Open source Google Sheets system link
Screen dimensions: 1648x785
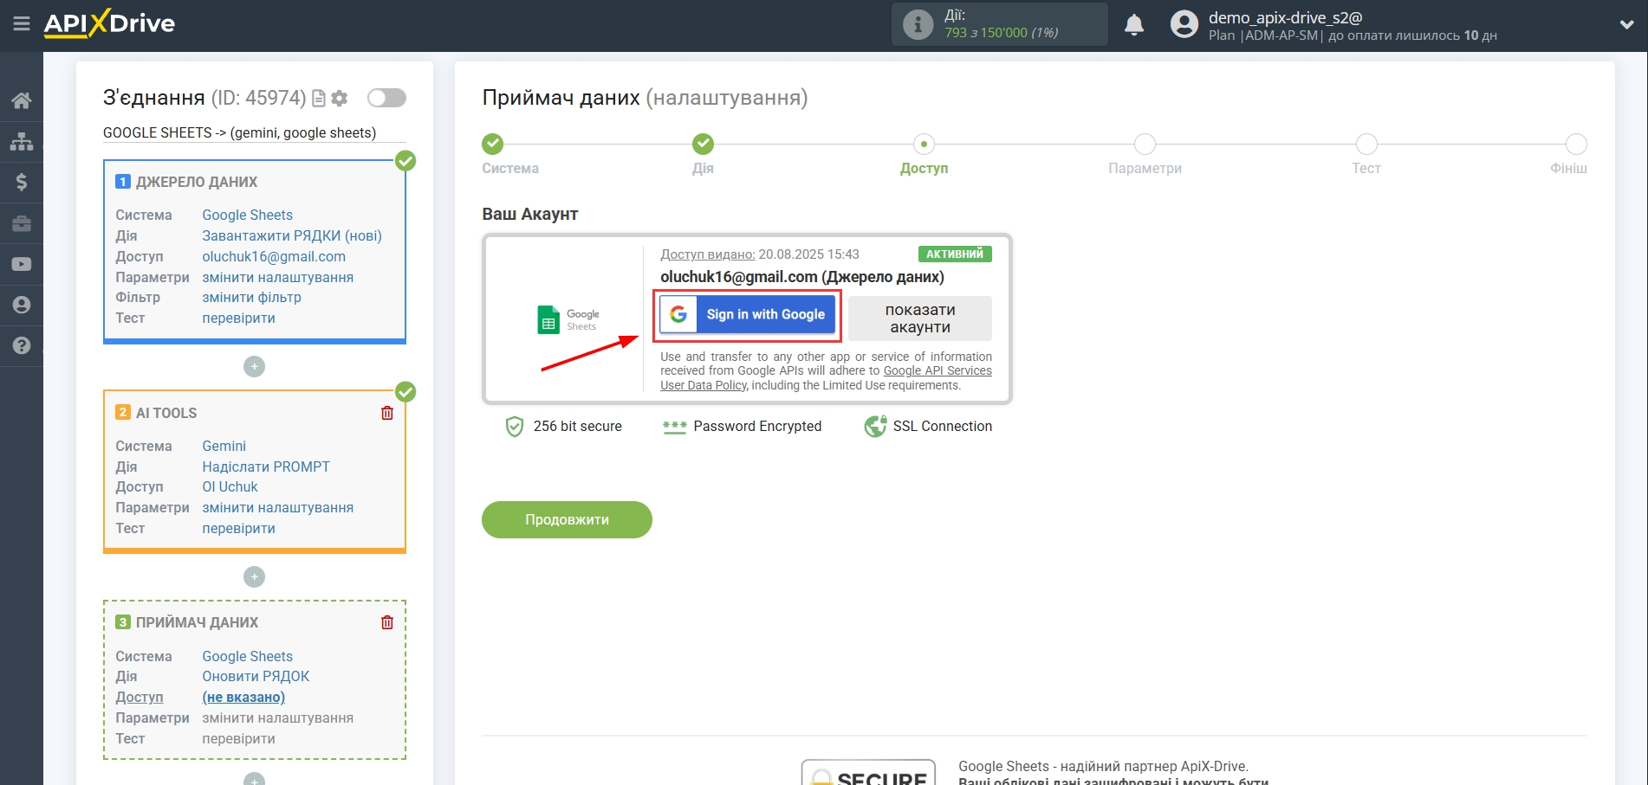[247, 215]
